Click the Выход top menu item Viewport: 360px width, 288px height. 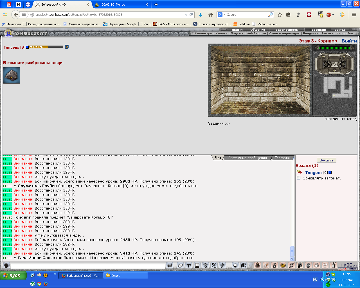tap(340, 30)
